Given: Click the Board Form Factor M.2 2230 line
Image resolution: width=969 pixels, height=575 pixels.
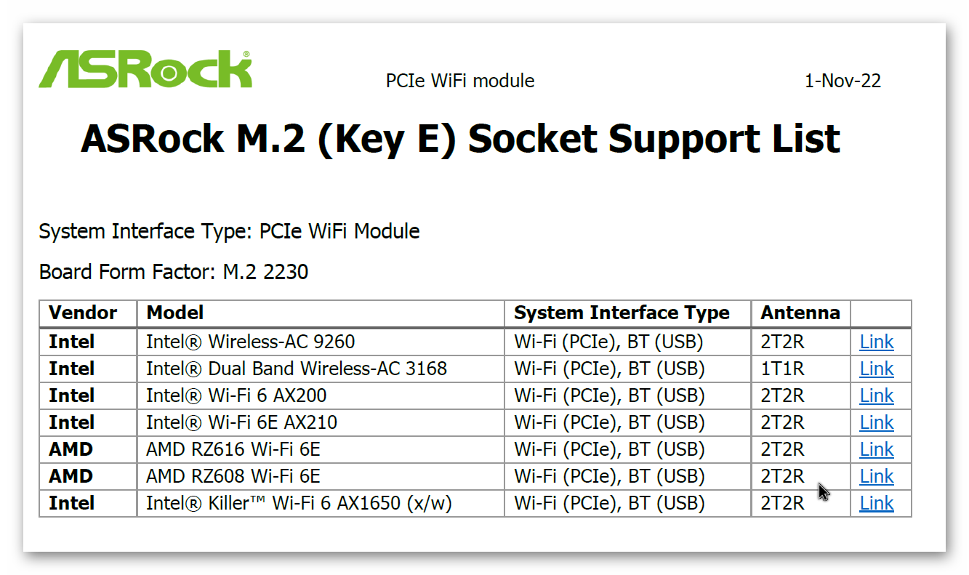Looking at the screenshot, I should click(174, 272).
